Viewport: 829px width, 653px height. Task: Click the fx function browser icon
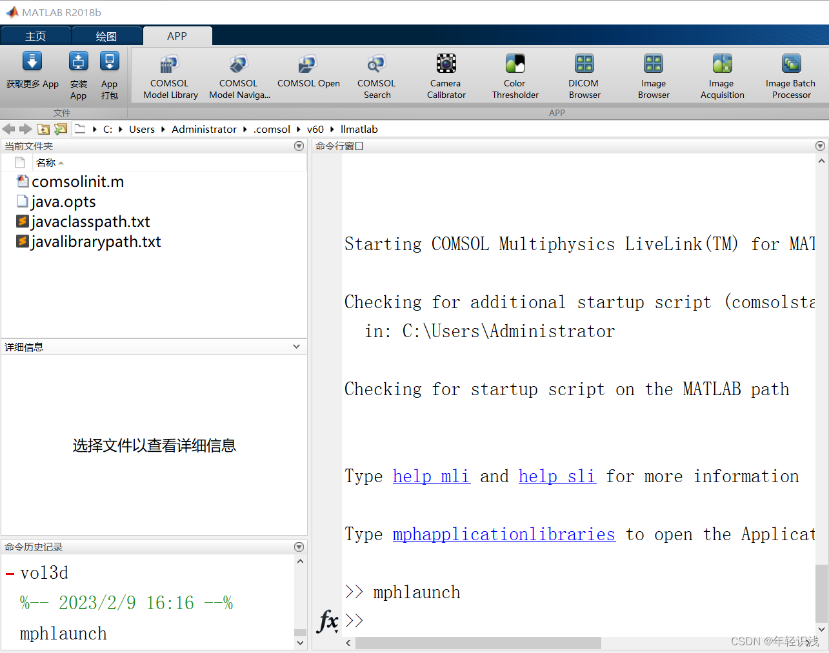(328, 621)
